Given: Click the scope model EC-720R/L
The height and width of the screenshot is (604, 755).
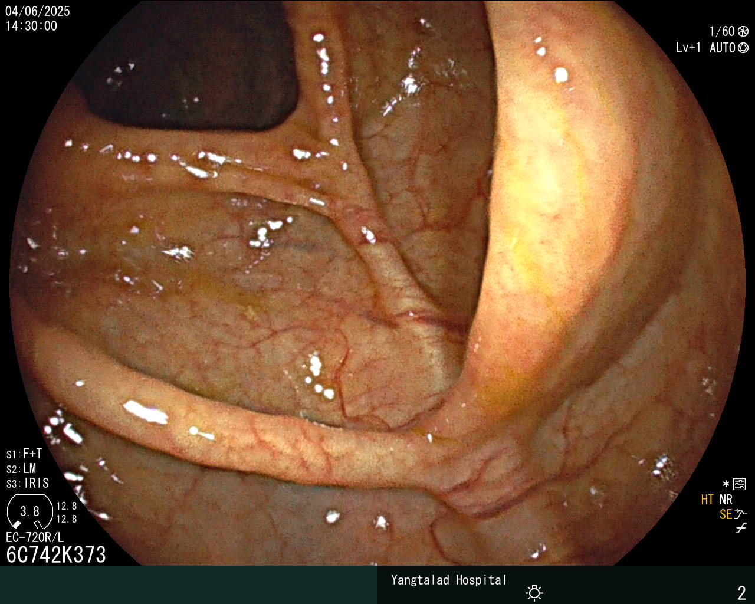Looking at the screenshot, I should tap(35, 537).
